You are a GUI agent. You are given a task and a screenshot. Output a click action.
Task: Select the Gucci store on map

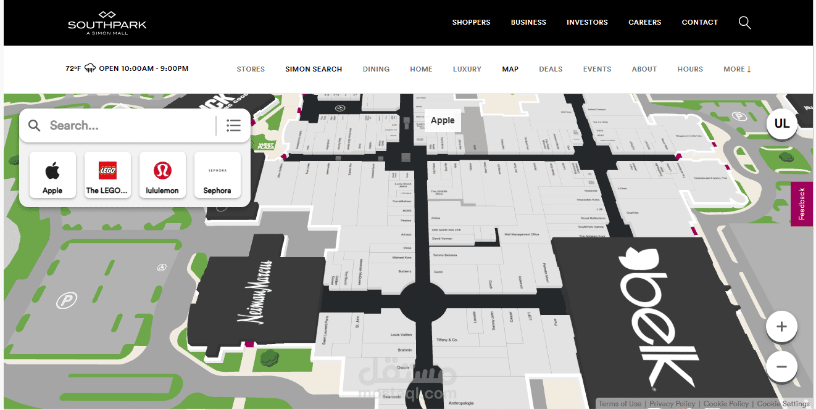click(438, 272)
